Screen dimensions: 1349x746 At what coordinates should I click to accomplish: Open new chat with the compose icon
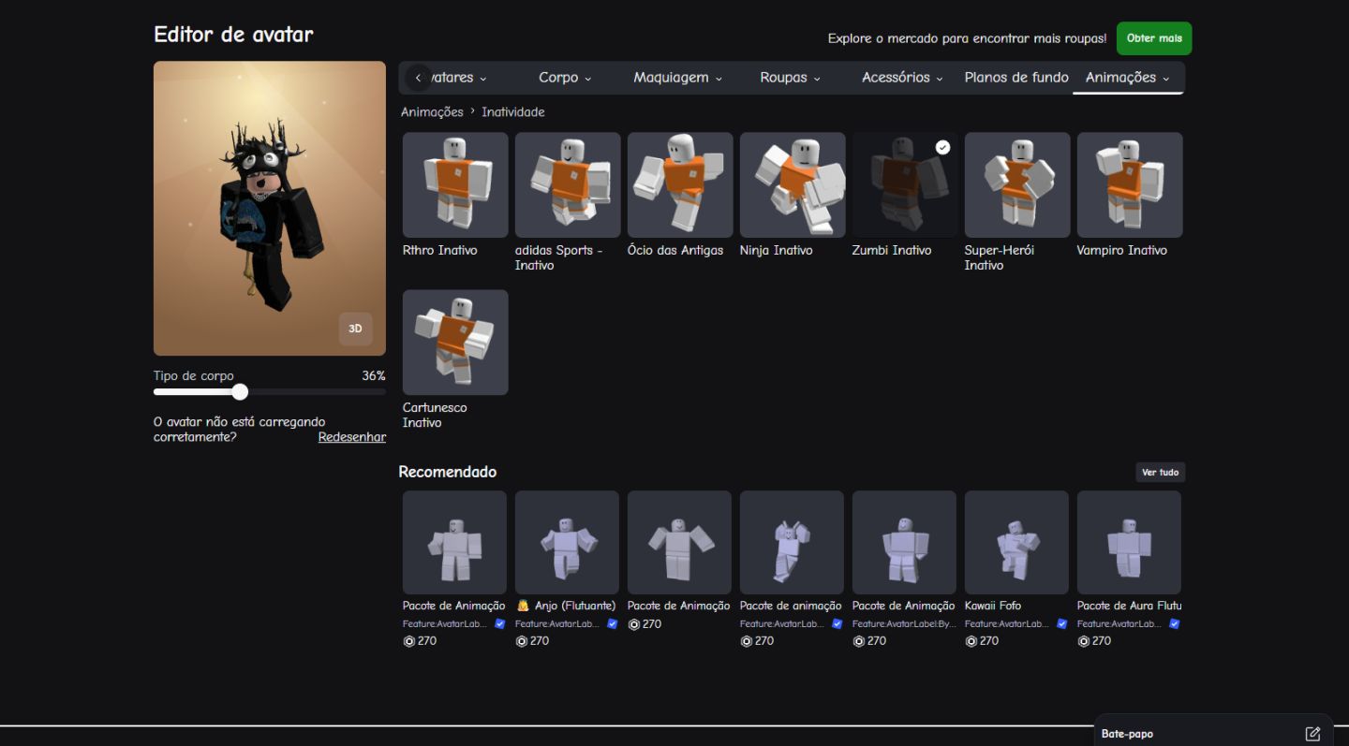click(1312, 734)
